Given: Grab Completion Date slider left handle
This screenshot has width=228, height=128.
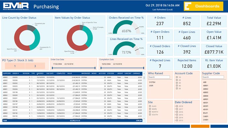Looking at the screenshot, I should 101,68.
